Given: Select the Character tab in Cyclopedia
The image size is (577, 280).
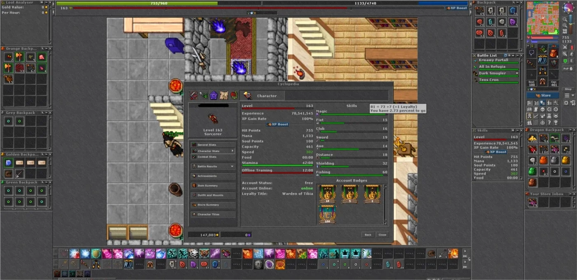Looking at the screenshot, I should [262, 96].
